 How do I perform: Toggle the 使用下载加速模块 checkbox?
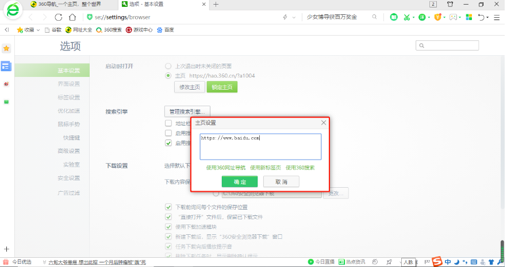pyautogui.click(x=168, y=226)
